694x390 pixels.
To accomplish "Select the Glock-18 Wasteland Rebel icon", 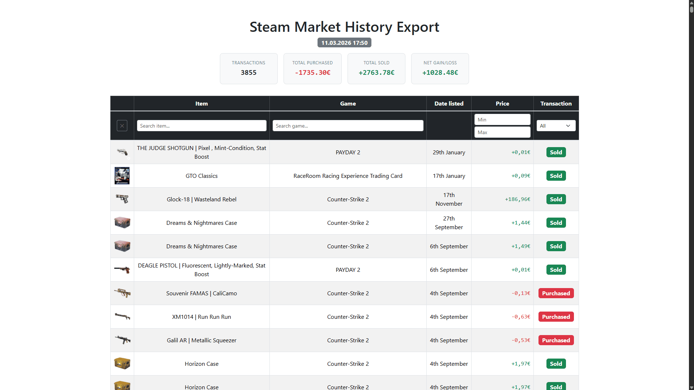I will click(122, 199).
